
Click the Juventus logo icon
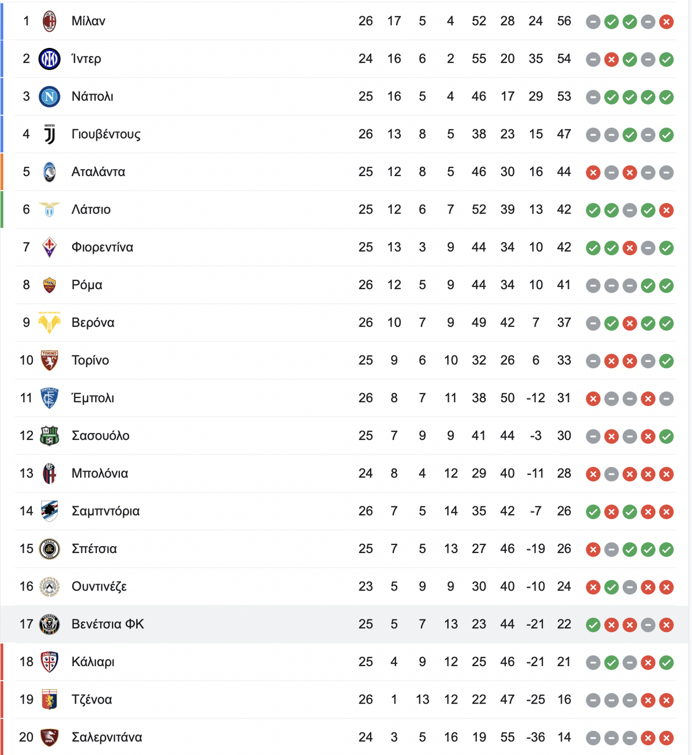50,134
